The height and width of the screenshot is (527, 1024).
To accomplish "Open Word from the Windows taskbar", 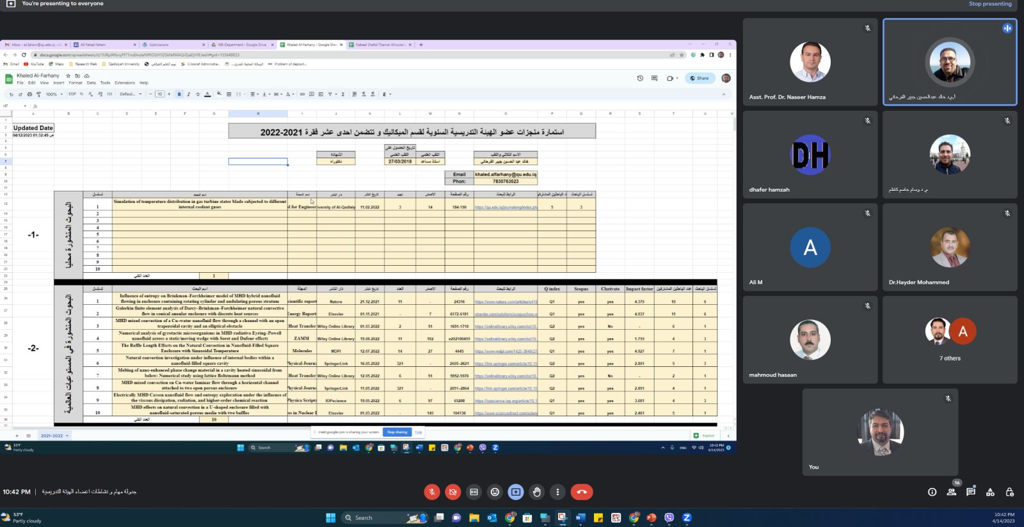I will pyautogui.click(x=580, y=517).
